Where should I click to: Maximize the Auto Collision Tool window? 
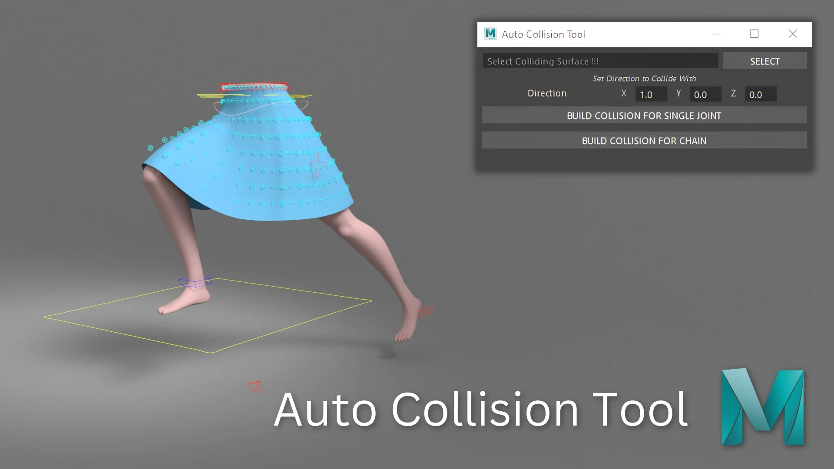pos(754,33)
